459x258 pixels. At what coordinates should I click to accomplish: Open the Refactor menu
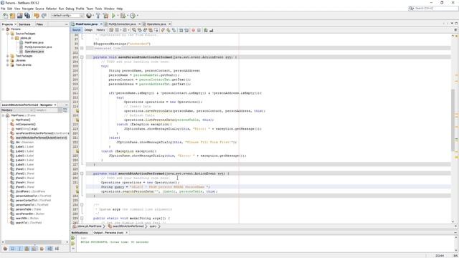51,9
